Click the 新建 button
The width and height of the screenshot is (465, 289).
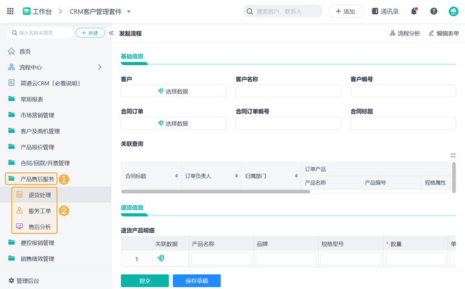click(90, 33)
